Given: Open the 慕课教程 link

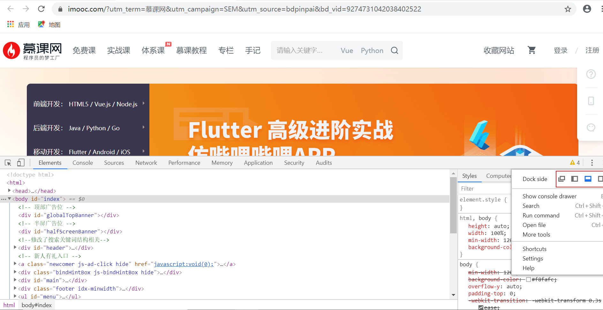Looking at the screenshot, I should point(192,50).
